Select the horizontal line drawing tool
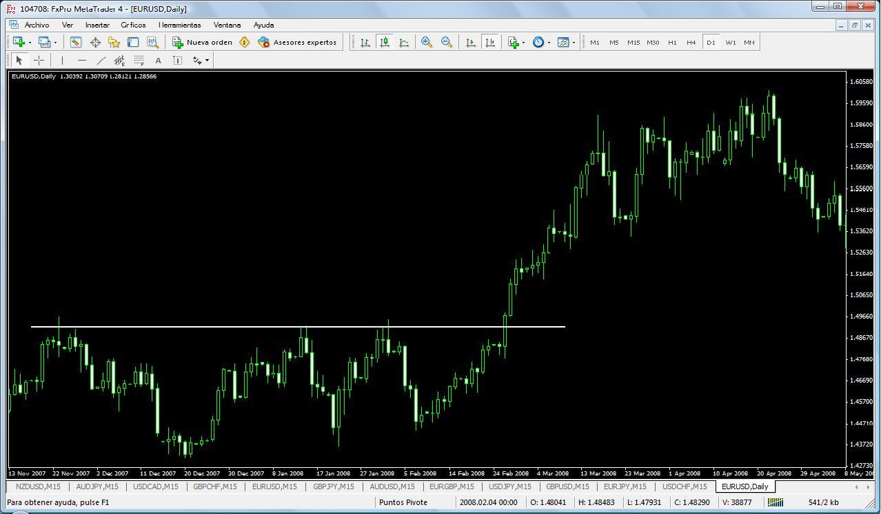 81,60
